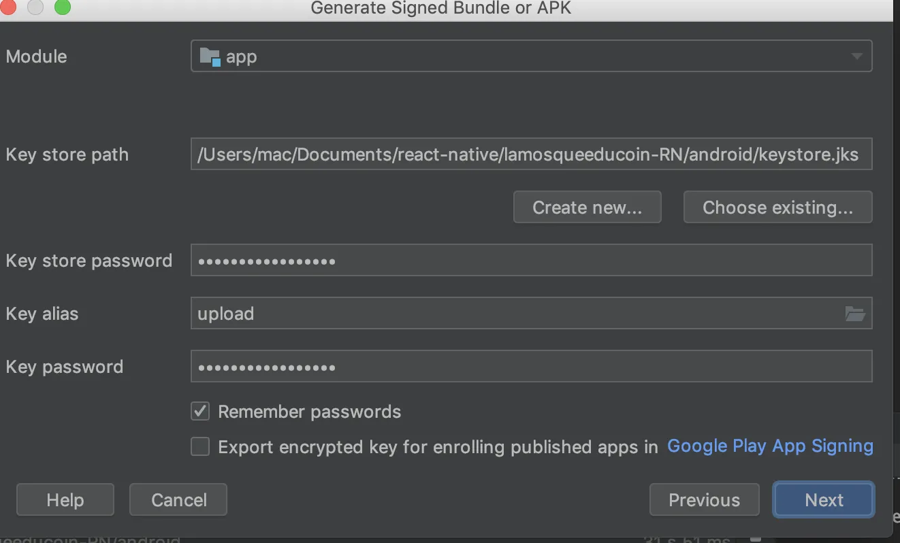Proceed with the Next button

[x=824, y=500]
